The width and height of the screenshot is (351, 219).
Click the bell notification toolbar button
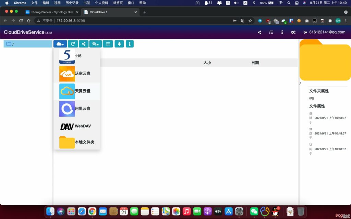point(119,44)
